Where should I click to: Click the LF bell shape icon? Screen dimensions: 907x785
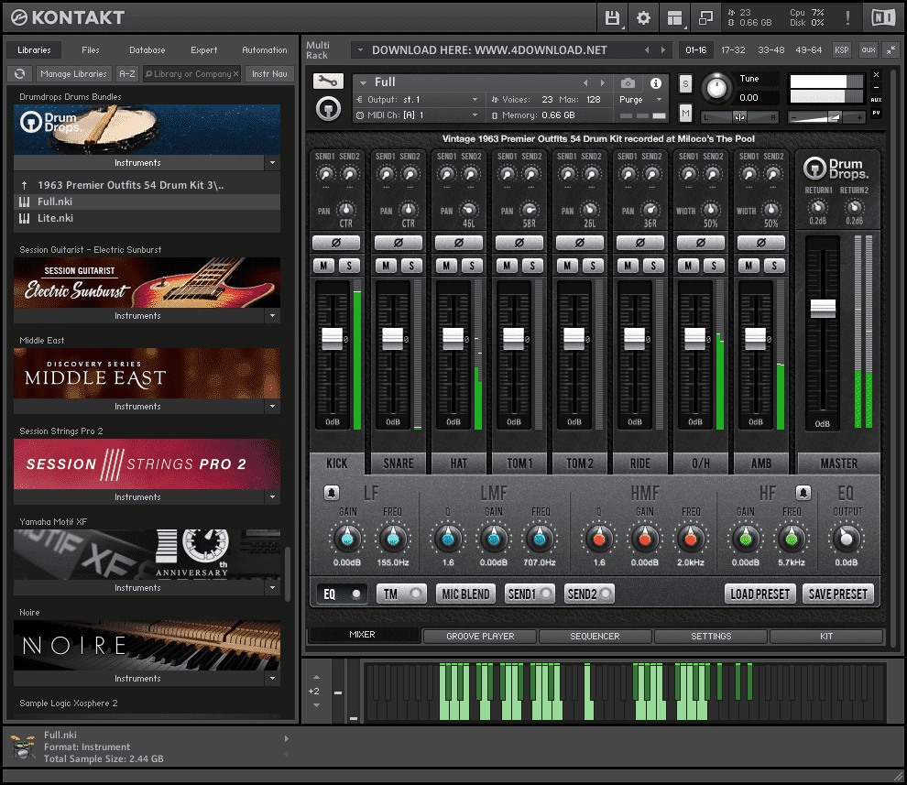[332, 493]
